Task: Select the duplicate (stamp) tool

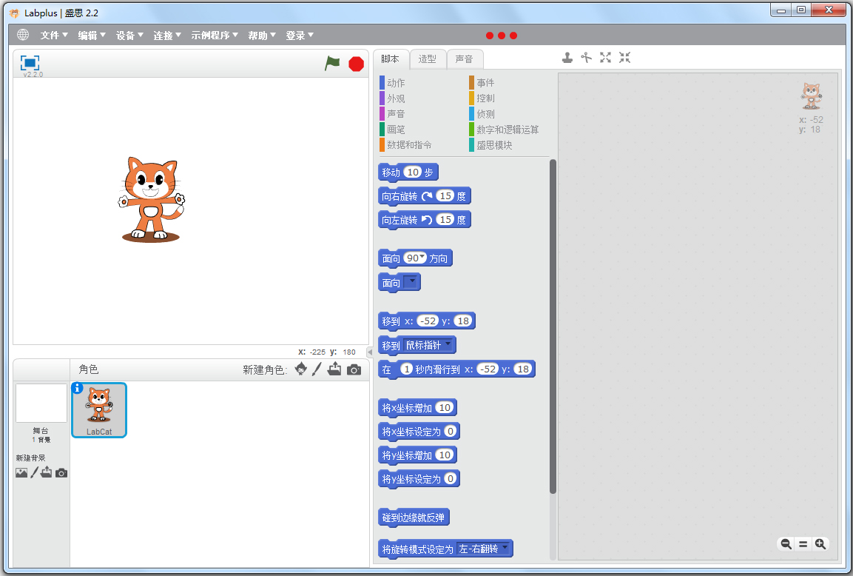Action: [567, 57]
